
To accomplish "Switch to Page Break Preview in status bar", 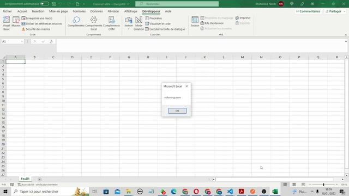I will pos(303,185).
